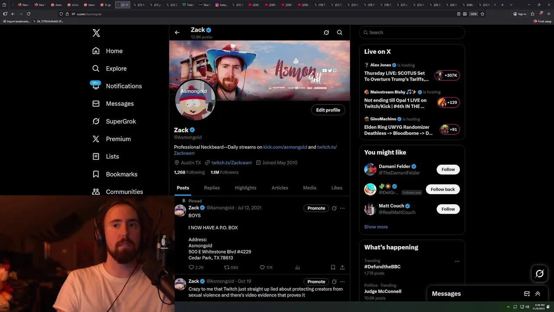The height and width of the screenshot is (312, 554).
Task: Click the search icon in profile header
Action: point(340,32)
